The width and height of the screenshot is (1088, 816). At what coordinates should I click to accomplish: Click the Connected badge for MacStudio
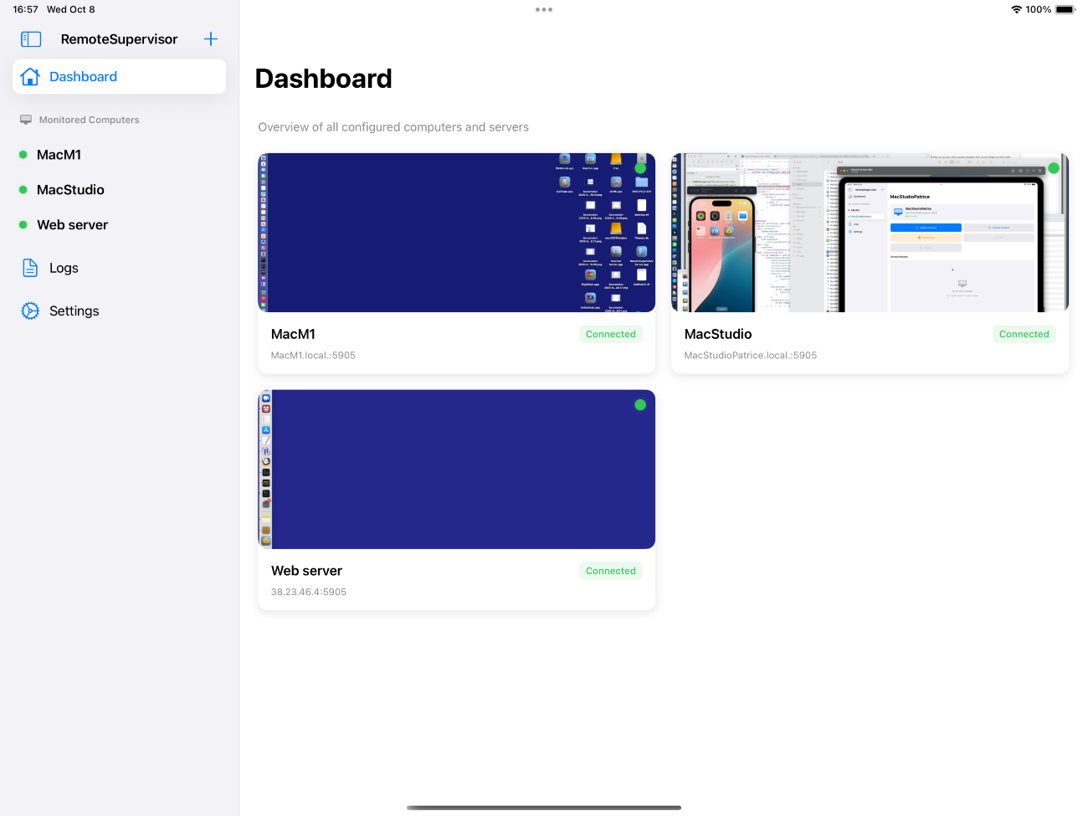(x=1024, y=334)
